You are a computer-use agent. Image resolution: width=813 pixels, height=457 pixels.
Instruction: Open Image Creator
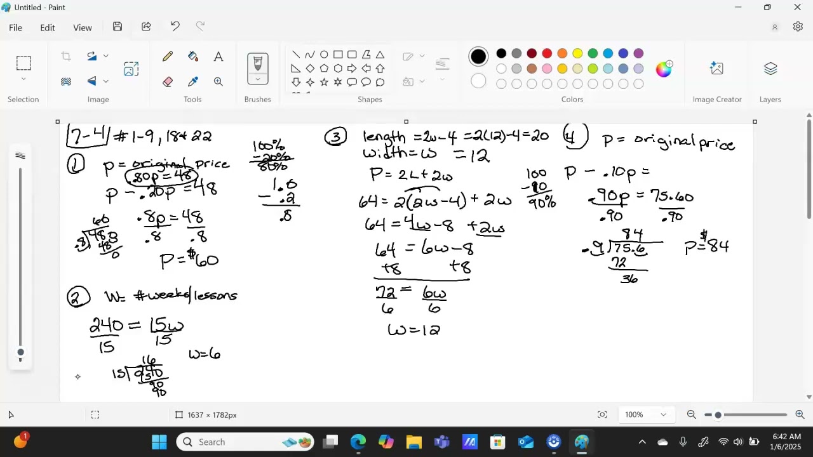(x=717, y=69)
